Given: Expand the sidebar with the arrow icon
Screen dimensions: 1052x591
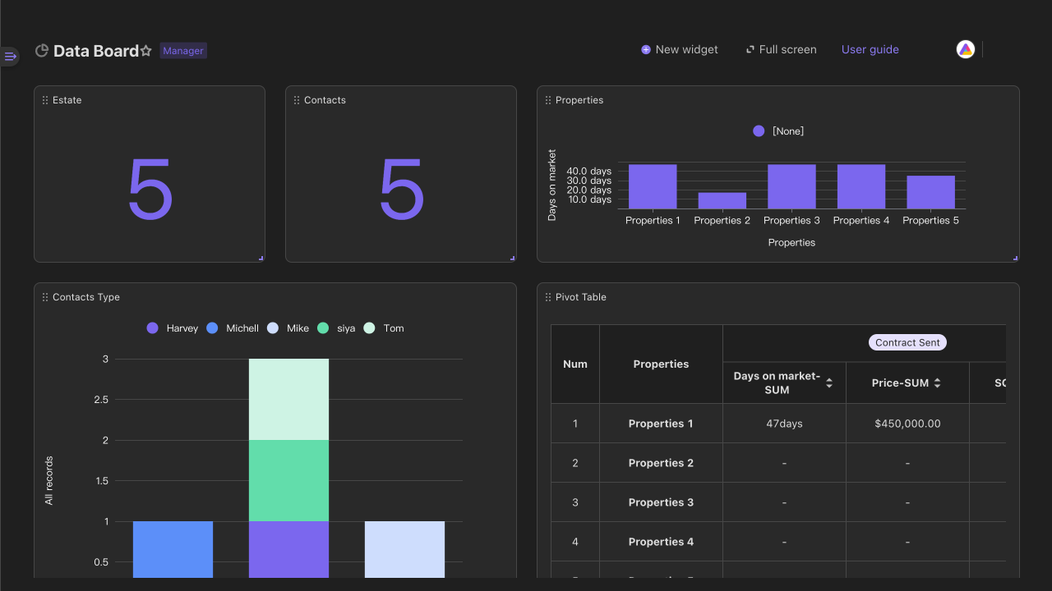Looking at the screenshot, I should click(10, 56).
